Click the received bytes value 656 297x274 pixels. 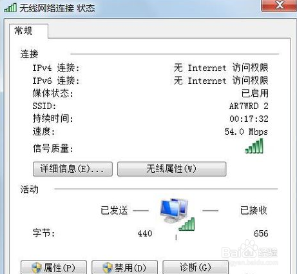coord(261,233)
